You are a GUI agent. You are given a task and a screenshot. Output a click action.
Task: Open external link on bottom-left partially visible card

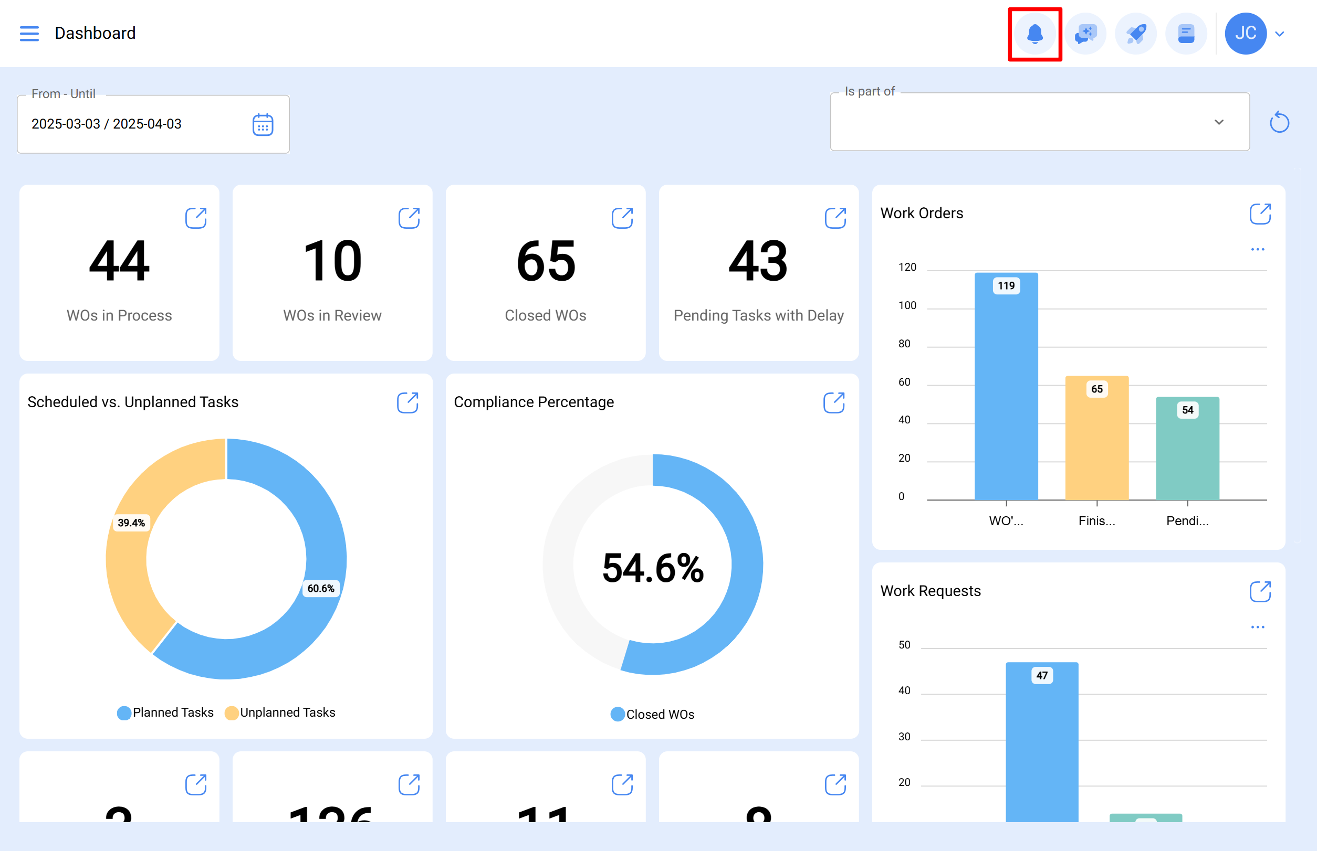coord(196,785)
